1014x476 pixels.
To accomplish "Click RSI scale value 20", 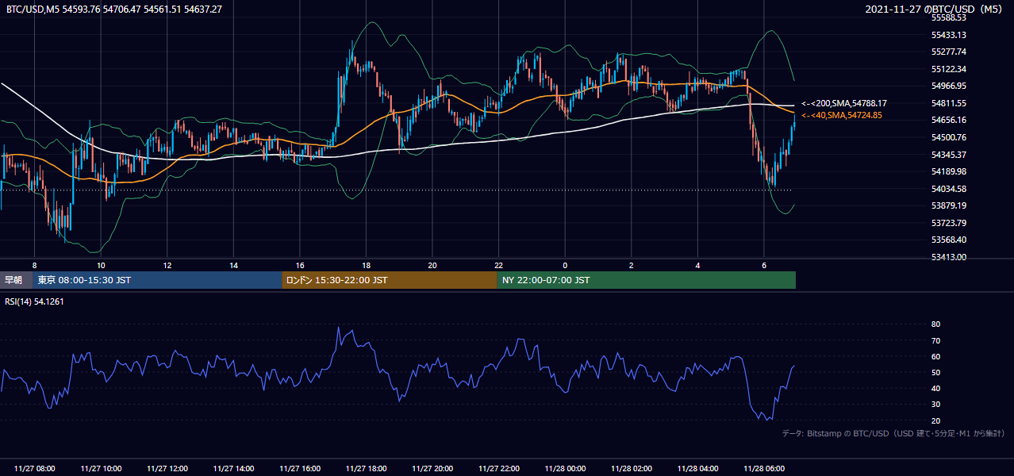I will click(x=935, y=420).
